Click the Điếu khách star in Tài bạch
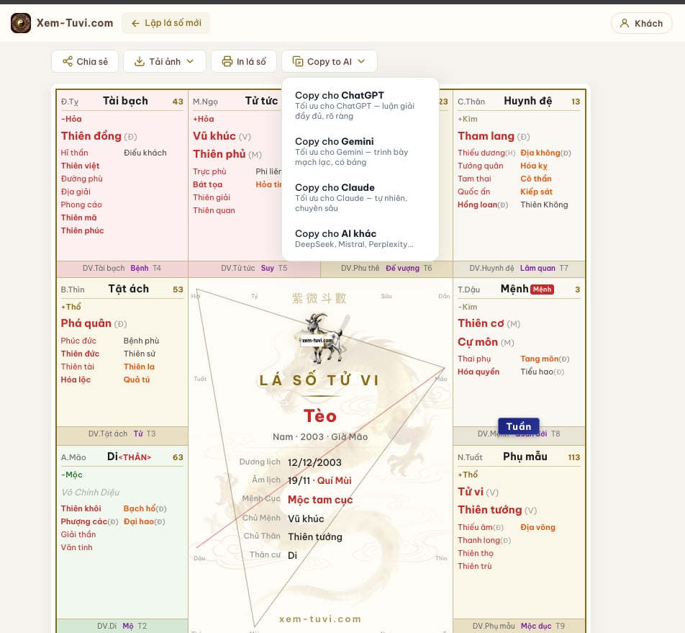 (x=145, y=153)
